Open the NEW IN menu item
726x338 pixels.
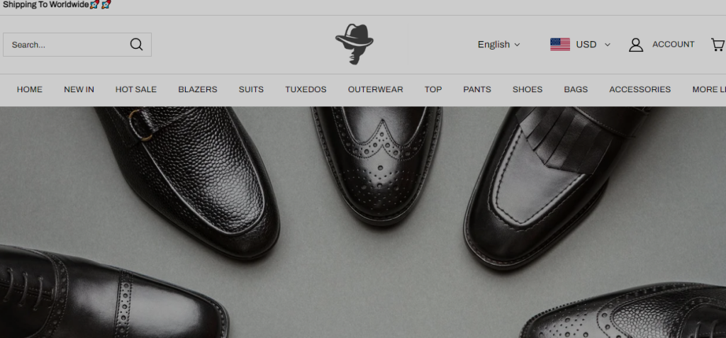(79, 89)
